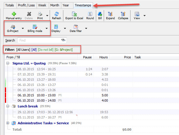Collapse all groups with Collapse icon
Viewport: 179px width, 135px height.
click(123, 14)
